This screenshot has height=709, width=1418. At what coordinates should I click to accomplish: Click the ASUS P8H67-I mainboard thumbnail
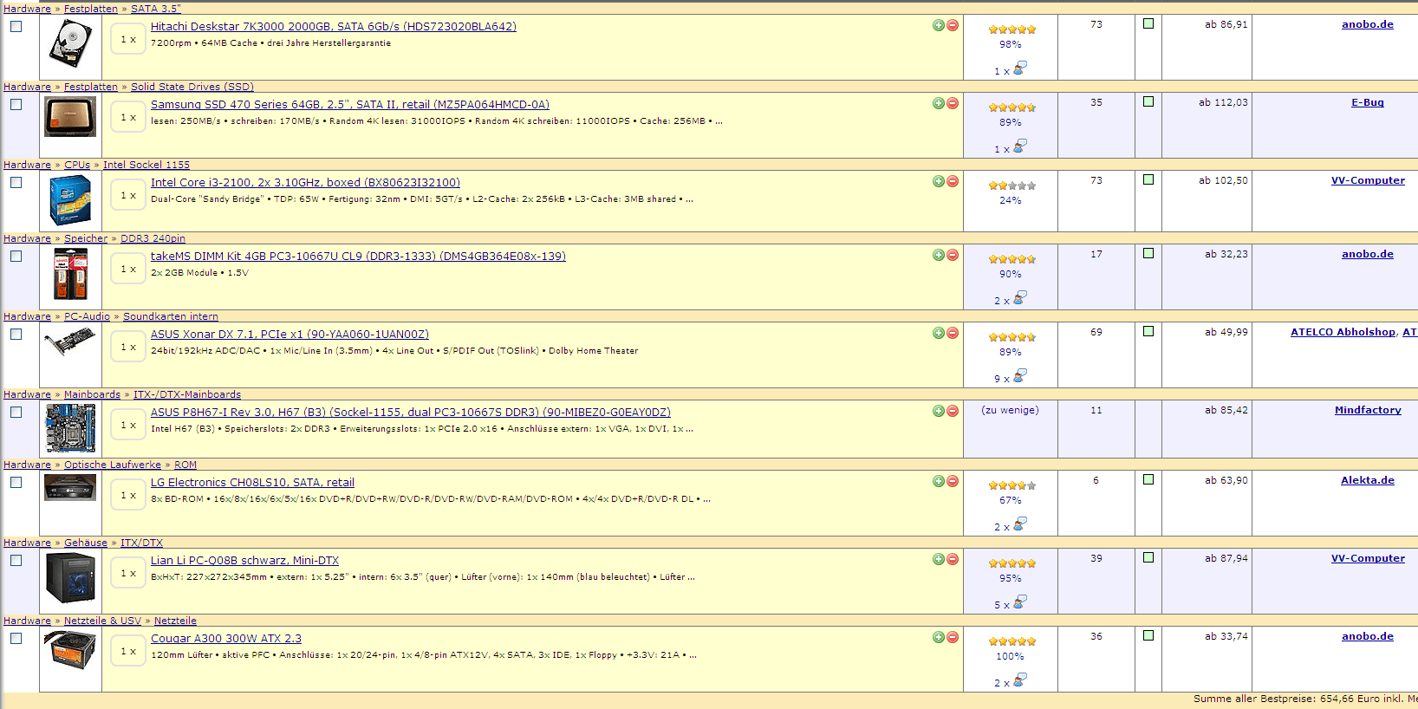coord(70,428)
